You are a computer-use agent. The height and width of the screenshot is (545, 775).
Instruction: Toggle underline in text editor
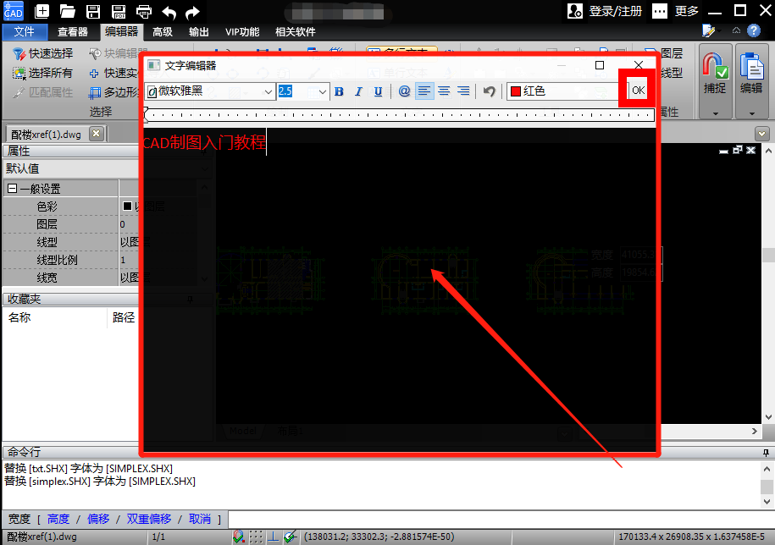(378, 91)
